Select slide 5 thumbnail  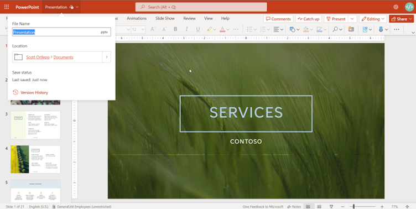click(35, 191)
